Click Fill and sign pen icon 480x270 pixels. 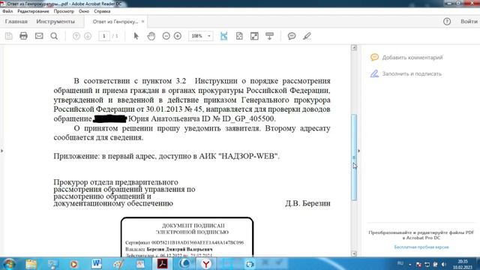click(374, 73)
